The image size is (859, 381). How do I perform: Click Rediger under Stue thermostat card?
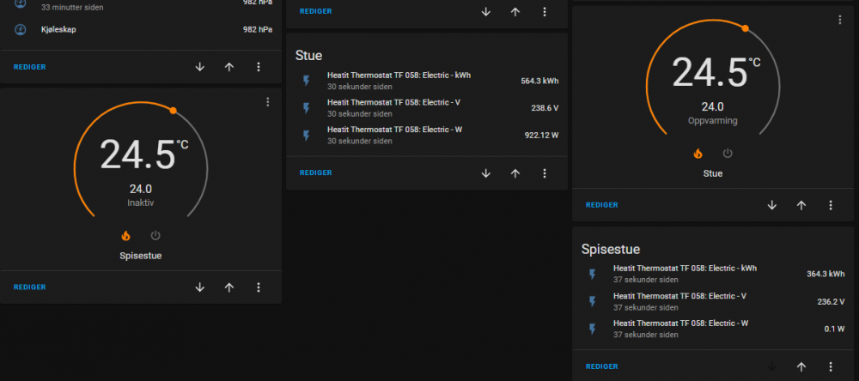(x=601, y=205)
